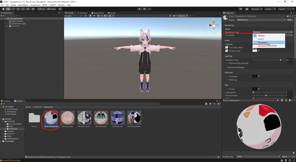
Task: Open the GameObject menu
Action: [23, 5]
